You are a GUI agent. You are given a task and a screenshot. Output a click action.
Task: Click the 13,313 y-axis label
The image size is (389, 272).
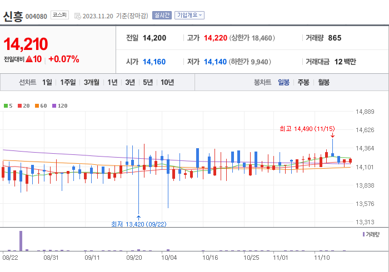coord(365,222)
